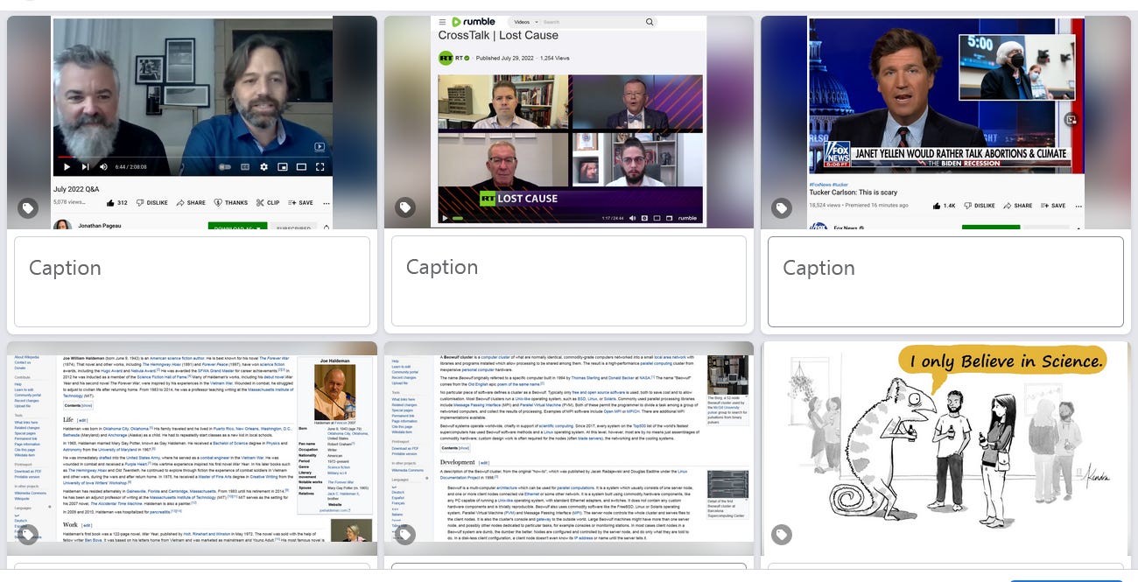Open the Tucker Carlson Fox News screenshot

pyautogui.click(x=945, y=123)
